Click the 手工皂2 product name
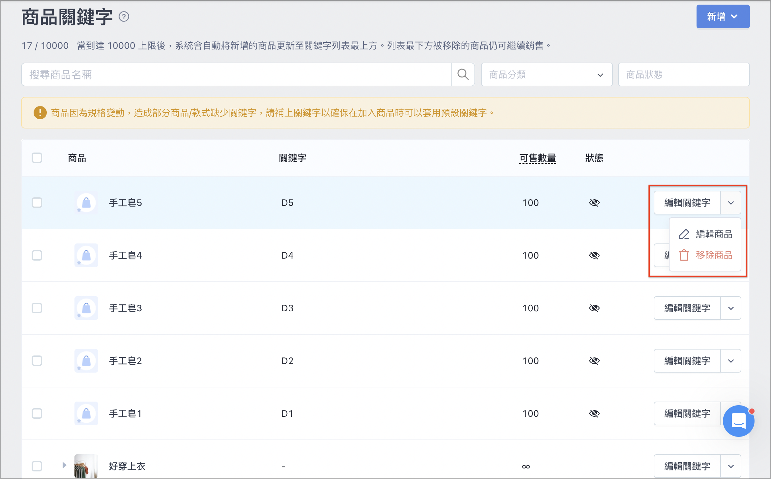771x479 pixels. (x=126, y=361)
